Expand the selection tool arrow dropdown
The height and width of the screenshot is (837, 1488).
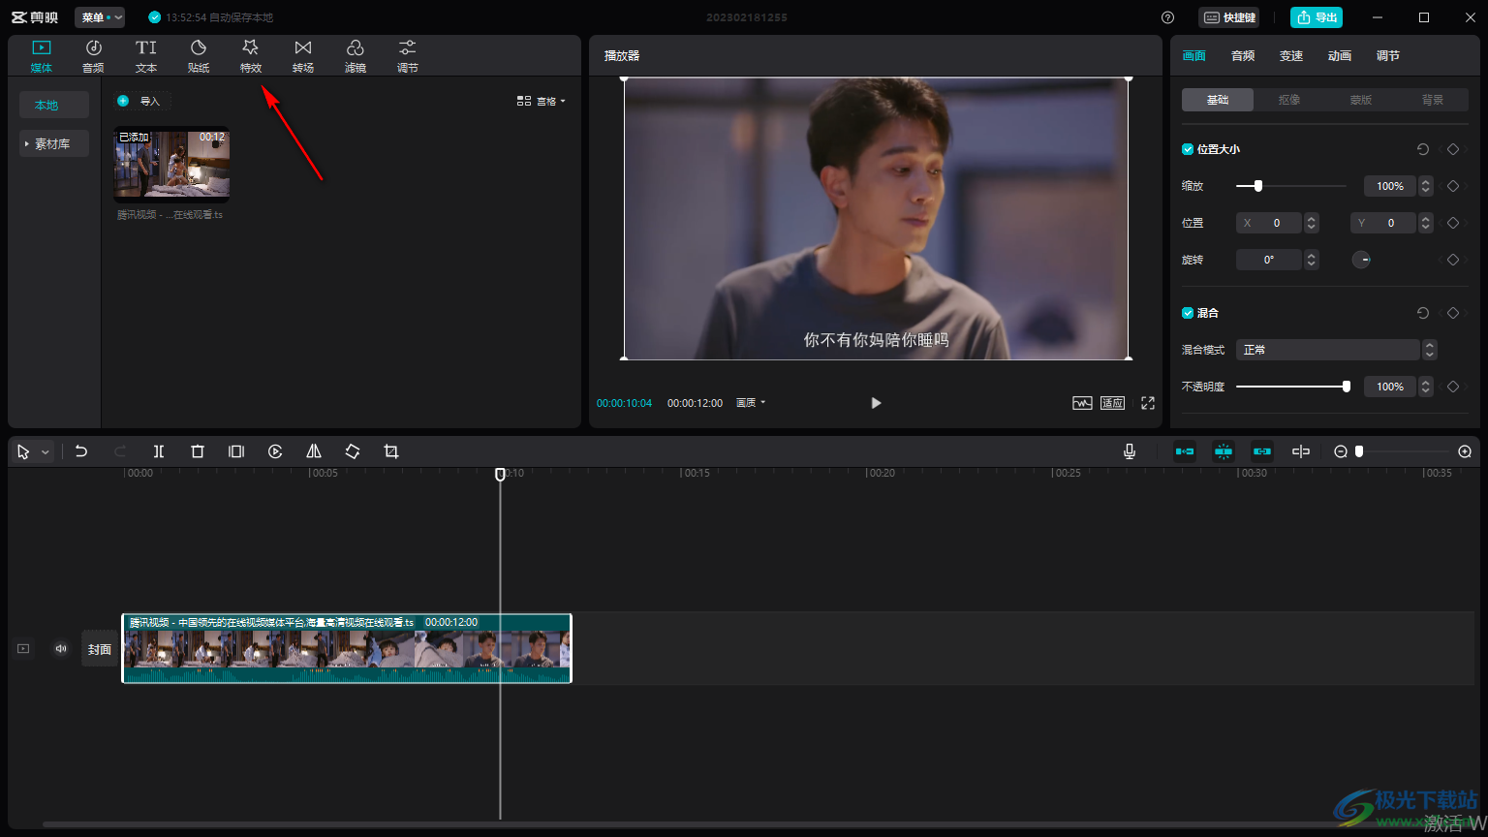45,452
